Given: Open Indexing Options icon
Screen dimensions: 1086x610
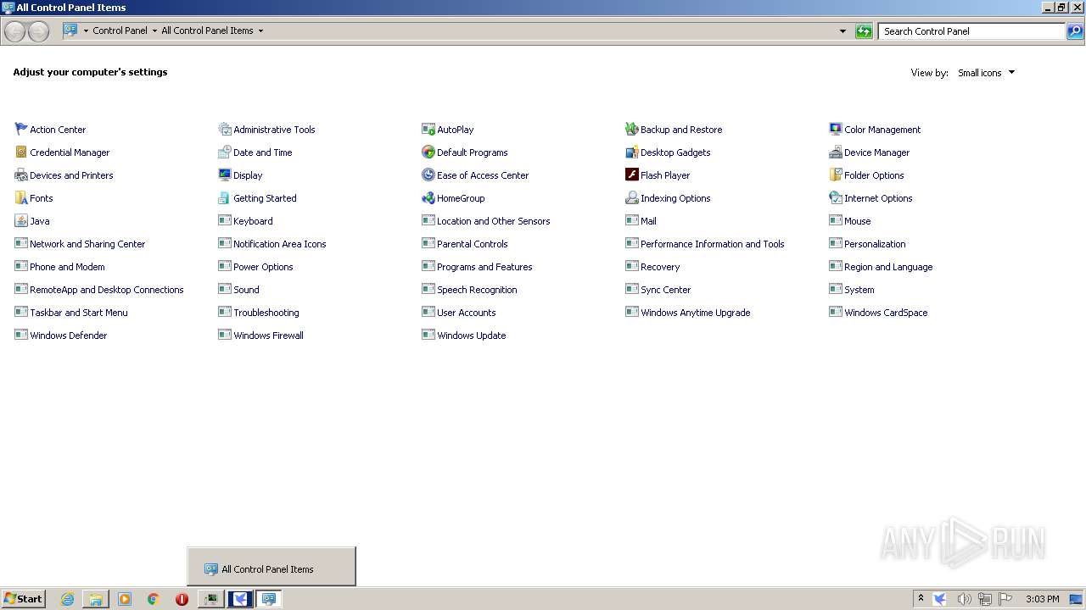Looking at the screenshot, I should tap(632, 197).
